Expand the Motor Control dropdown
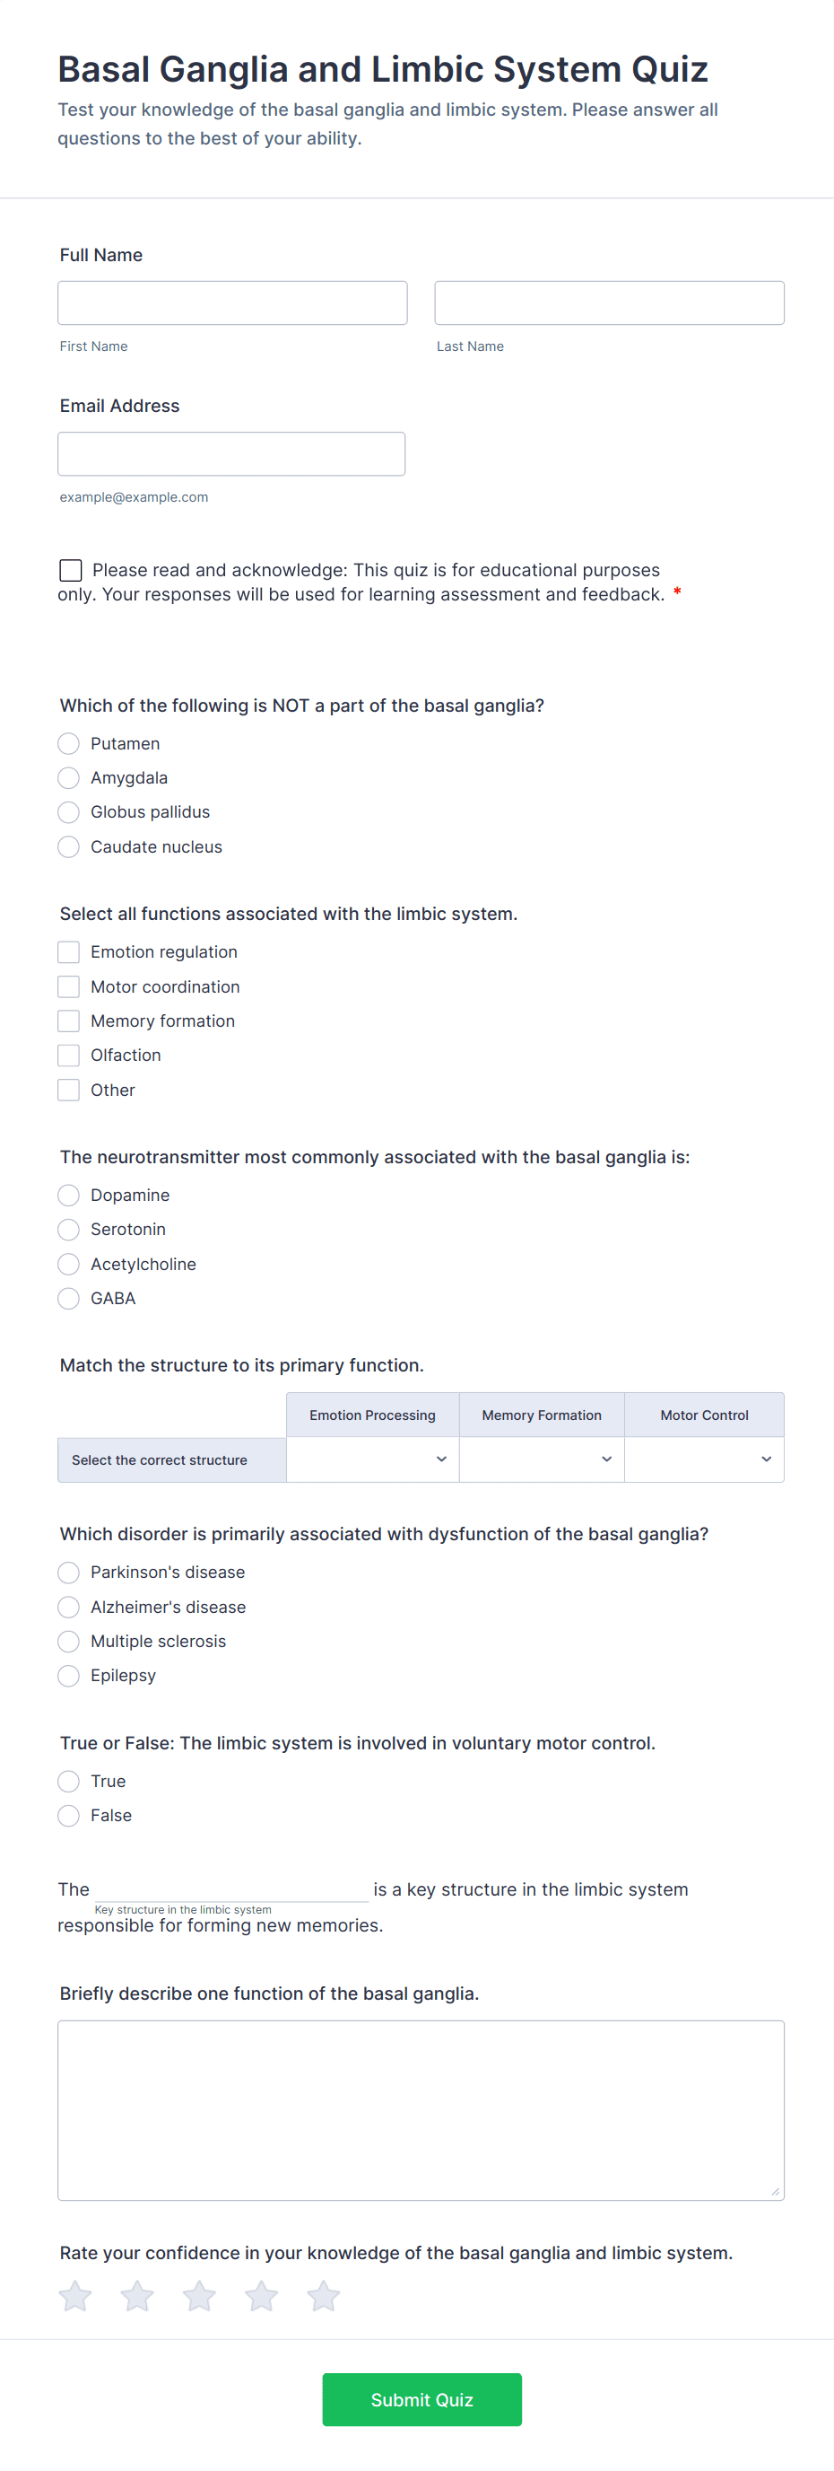 click(x=704, y=1459)
